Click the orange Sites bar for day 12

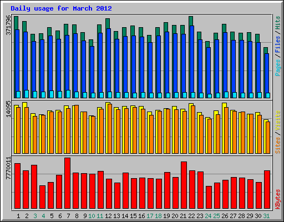[110, 129]
